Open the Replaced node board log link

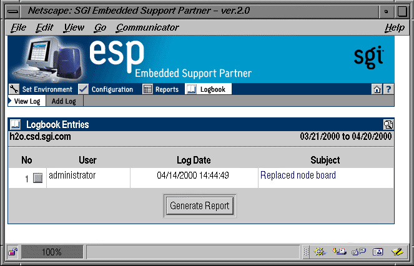click(x=298, y=175)
